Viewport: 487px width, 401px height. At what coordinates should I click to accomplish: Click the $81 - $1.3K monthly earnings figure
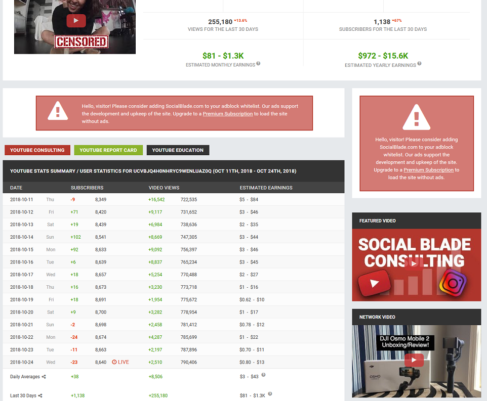[223, 56]
